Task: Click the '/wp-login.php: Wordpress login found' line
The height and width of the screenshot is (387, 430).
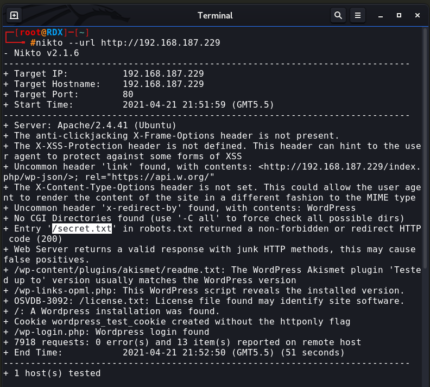Action: pos(106,332)
